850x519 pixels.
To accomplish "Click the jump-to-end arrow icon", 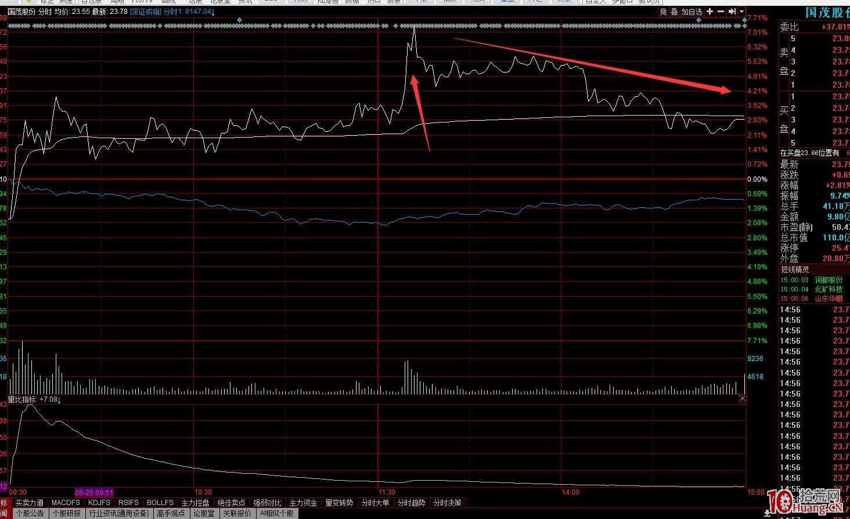I will coord(732,12).
